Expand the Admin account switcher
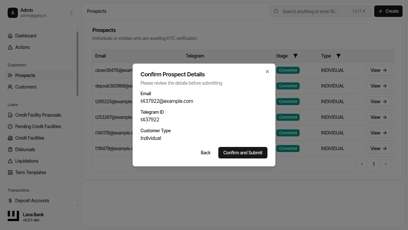The height and width of the screenshot is (230, 408). pos(71,13)
